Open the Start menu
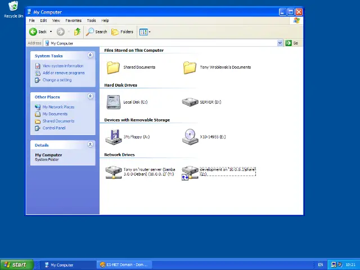 17,265
